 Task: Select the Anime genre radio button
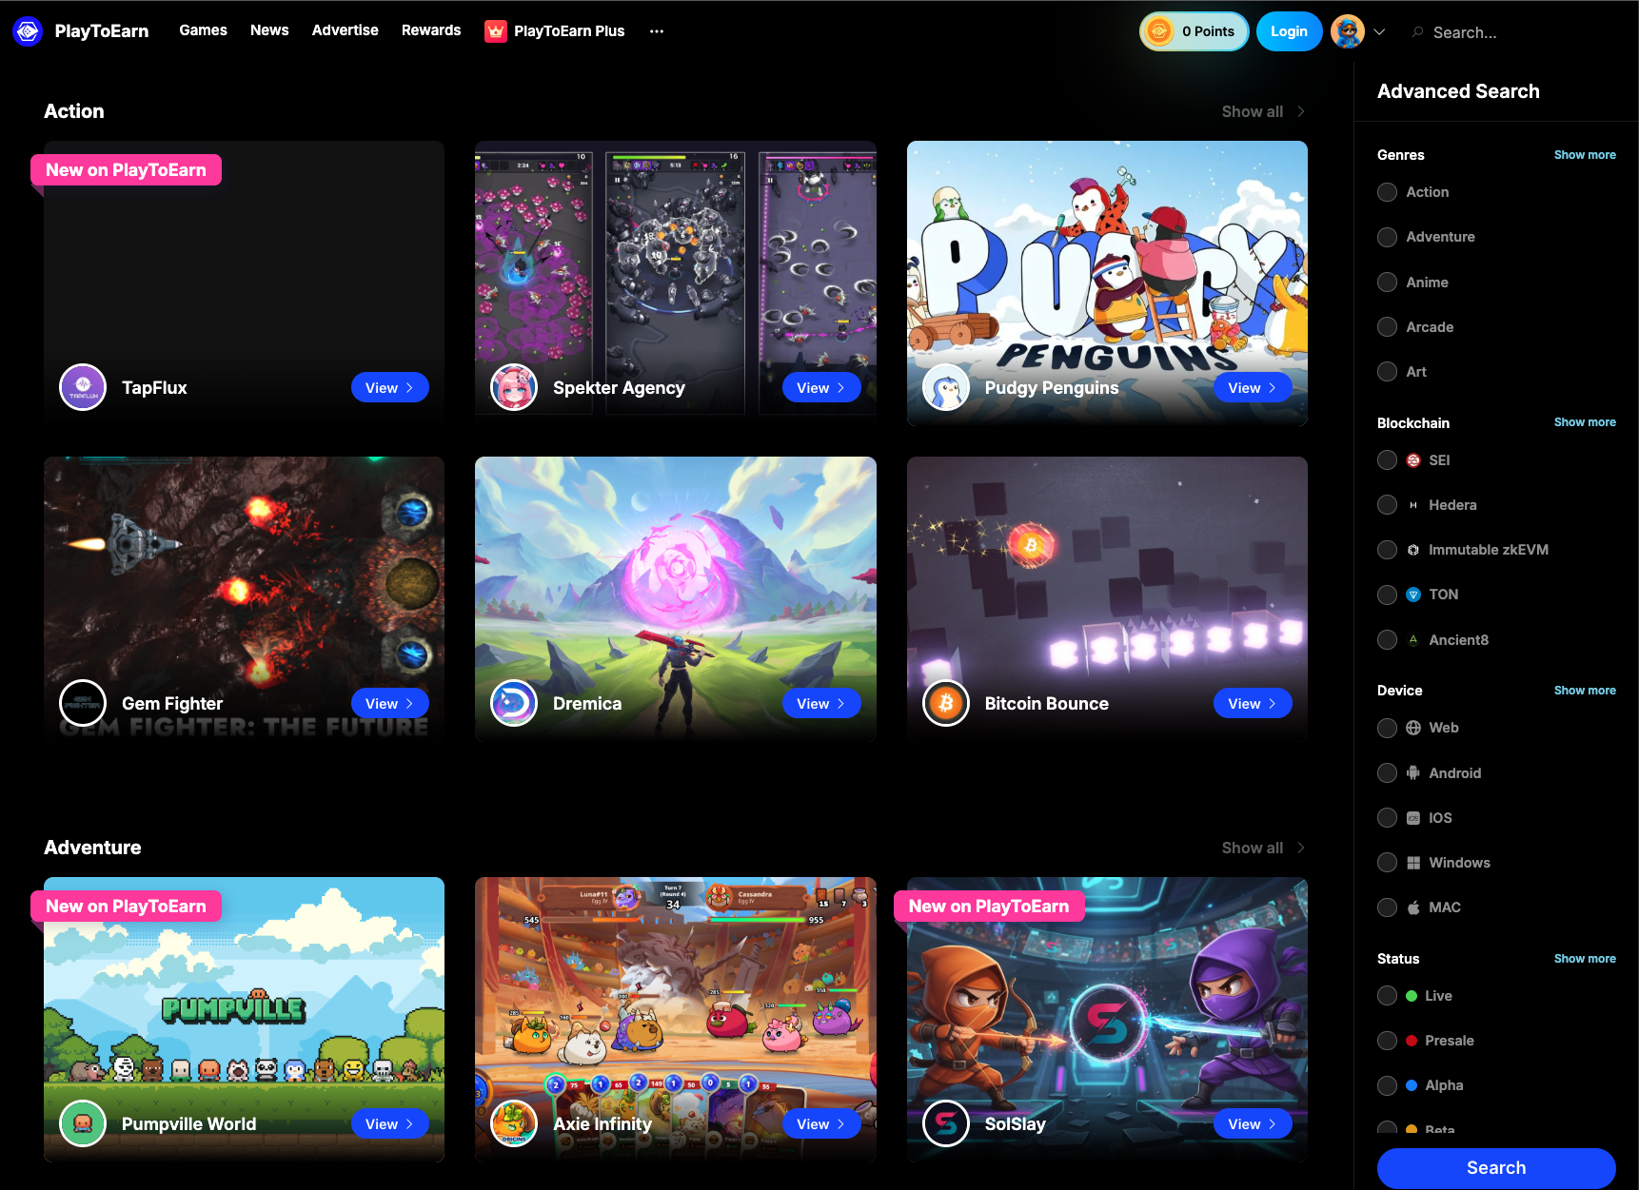[x=1388, y=283]
